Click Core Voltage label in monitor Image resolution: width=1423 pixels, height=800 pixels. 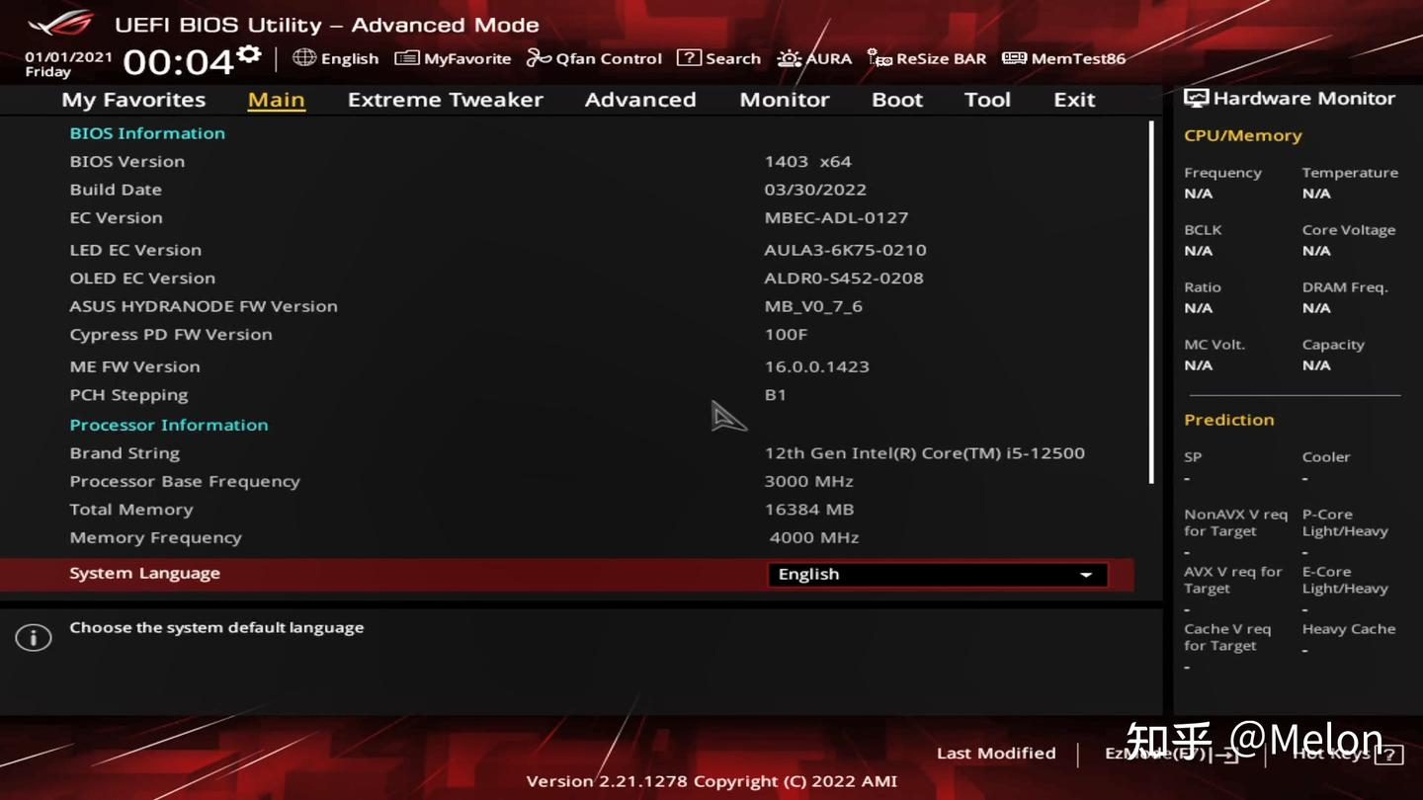point(1348,230)
